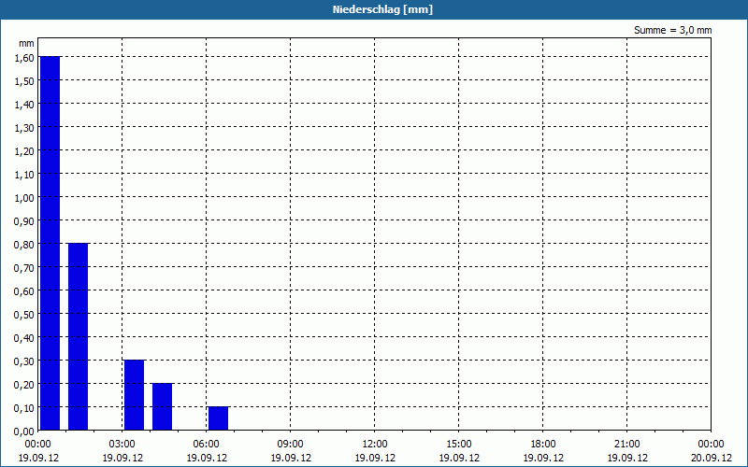Click the 1,50 y-axis value

tap(24, 80)
